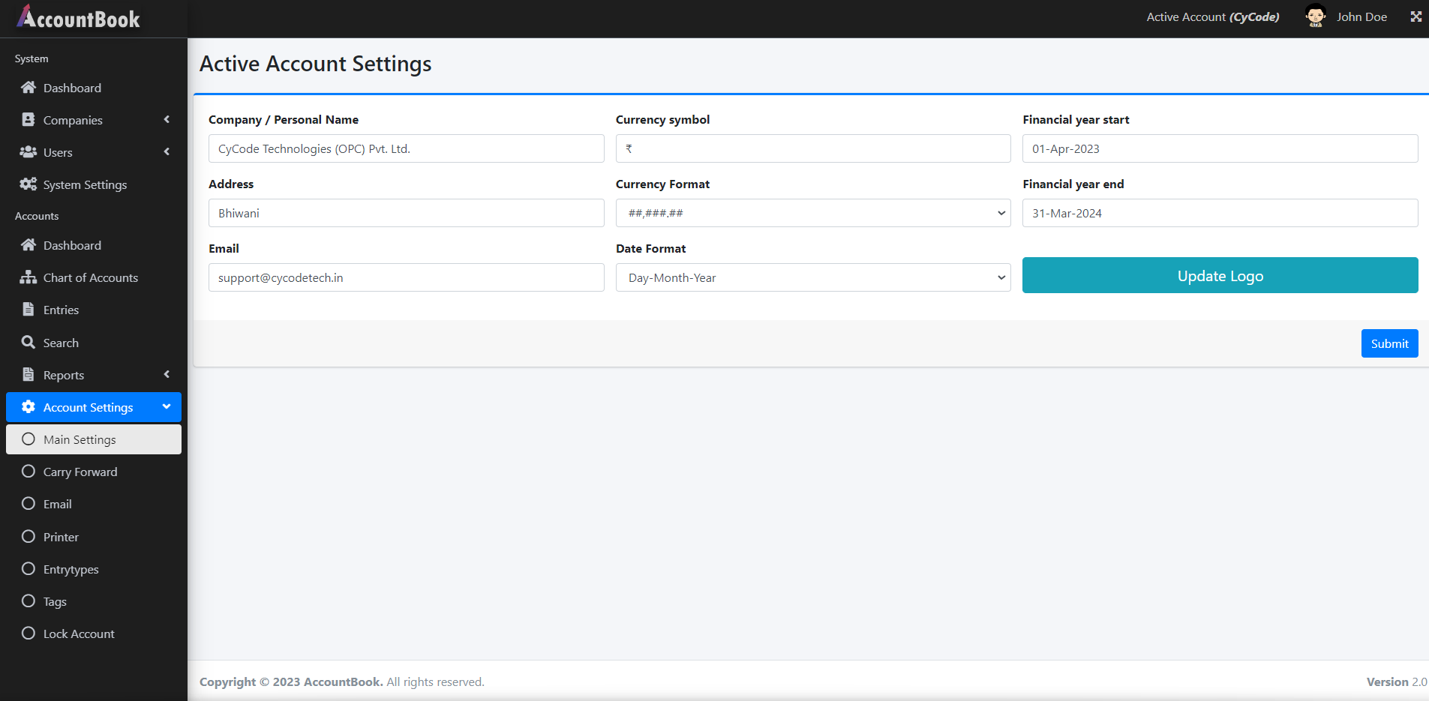
Task: Click the Chart of Accounts sitemap icon
Action: click(29, 277)
